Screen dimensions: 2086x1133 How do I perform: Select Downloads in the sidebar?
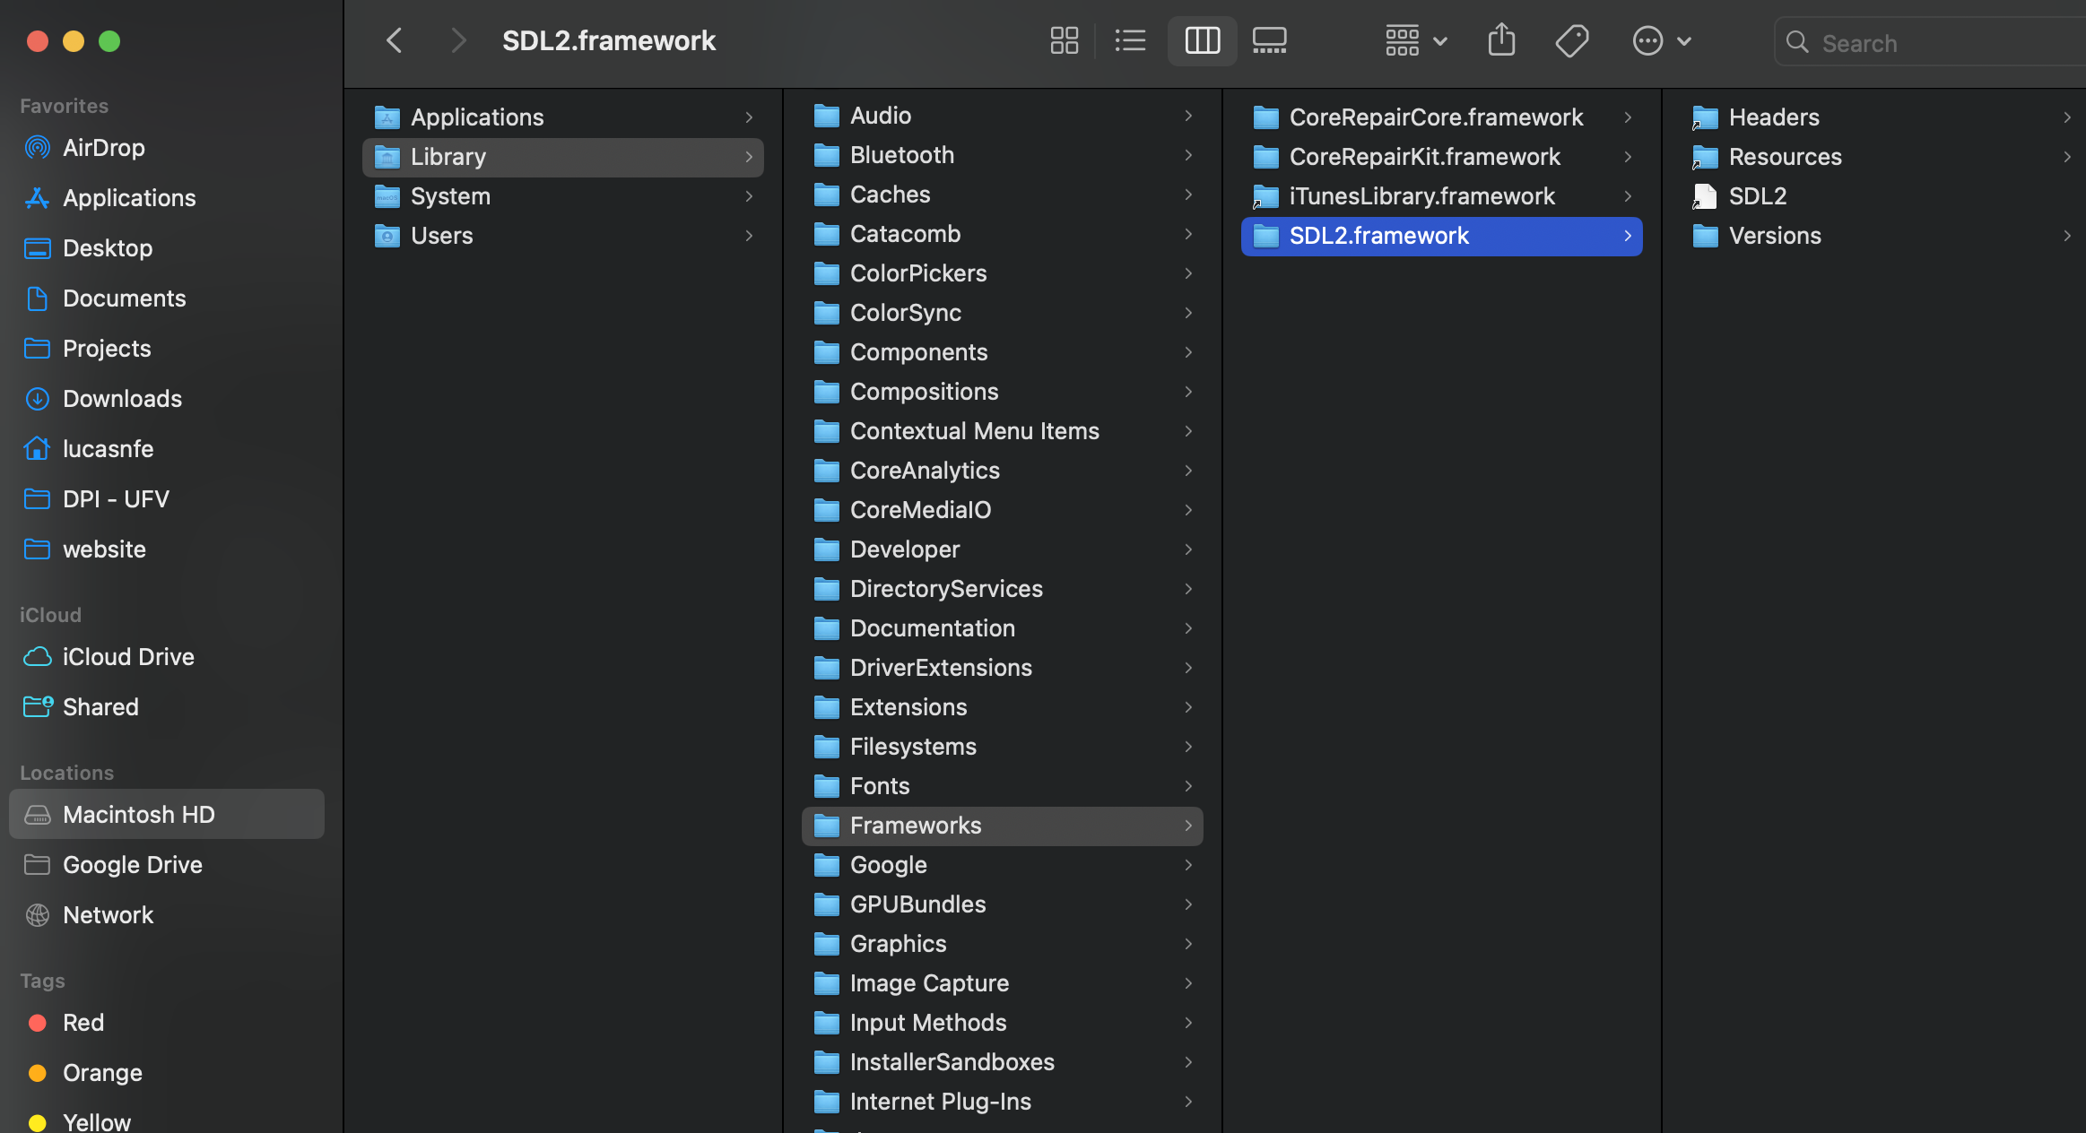click(x=122, y=399)
